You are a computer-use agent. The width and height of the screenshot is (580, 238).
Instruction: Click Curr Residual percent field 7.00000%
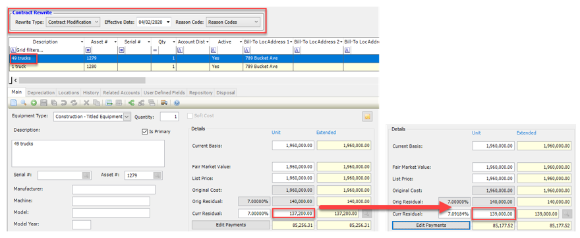[254, 213]
